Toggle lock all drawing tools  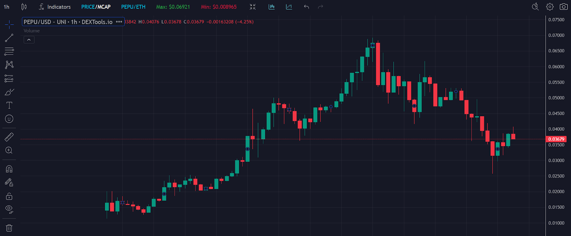pos(9,196)
